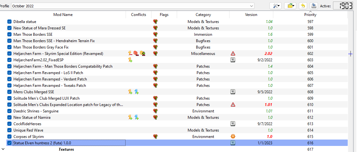Click the restore backup arrow icon
Viewport: 357px width, 152px height.
(x=302, y=6)
